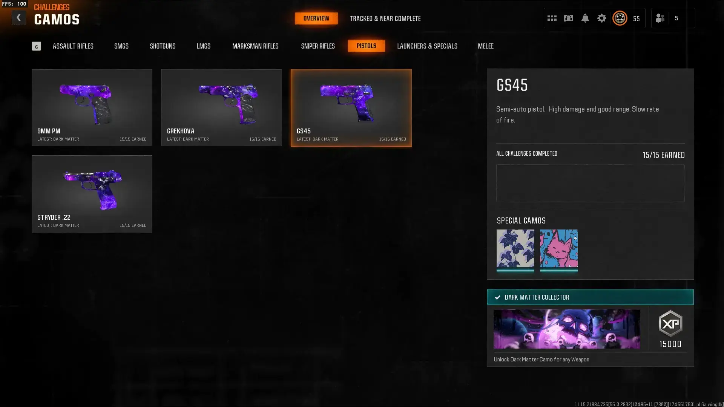Choose the pink cat special camo
The width and height of the screenshot is (724, 407).
point(558,249)
